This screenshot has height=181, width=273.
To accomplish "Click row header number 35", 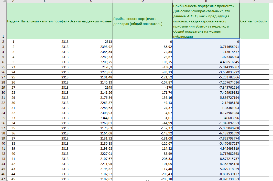I will (x=3, y=118).
